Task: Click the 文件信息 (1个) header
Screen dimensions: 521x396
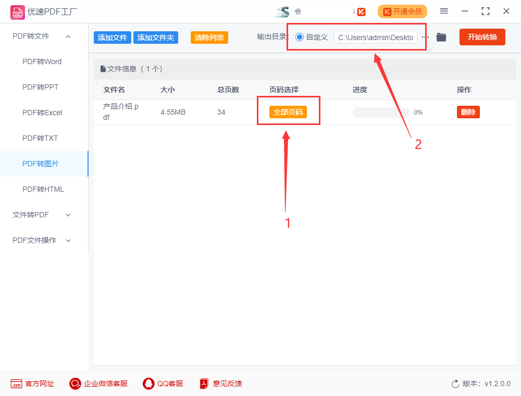Action: point(131,69)
